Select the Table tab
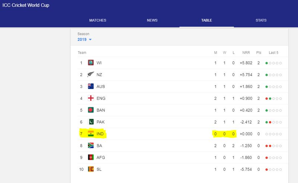298x183 pixels. pos(206,20)
